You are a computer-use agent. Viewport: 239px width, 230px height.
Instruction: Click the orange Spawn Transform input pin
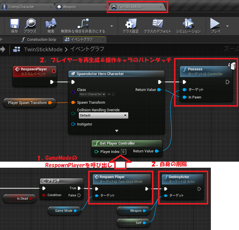coord(73,103)
